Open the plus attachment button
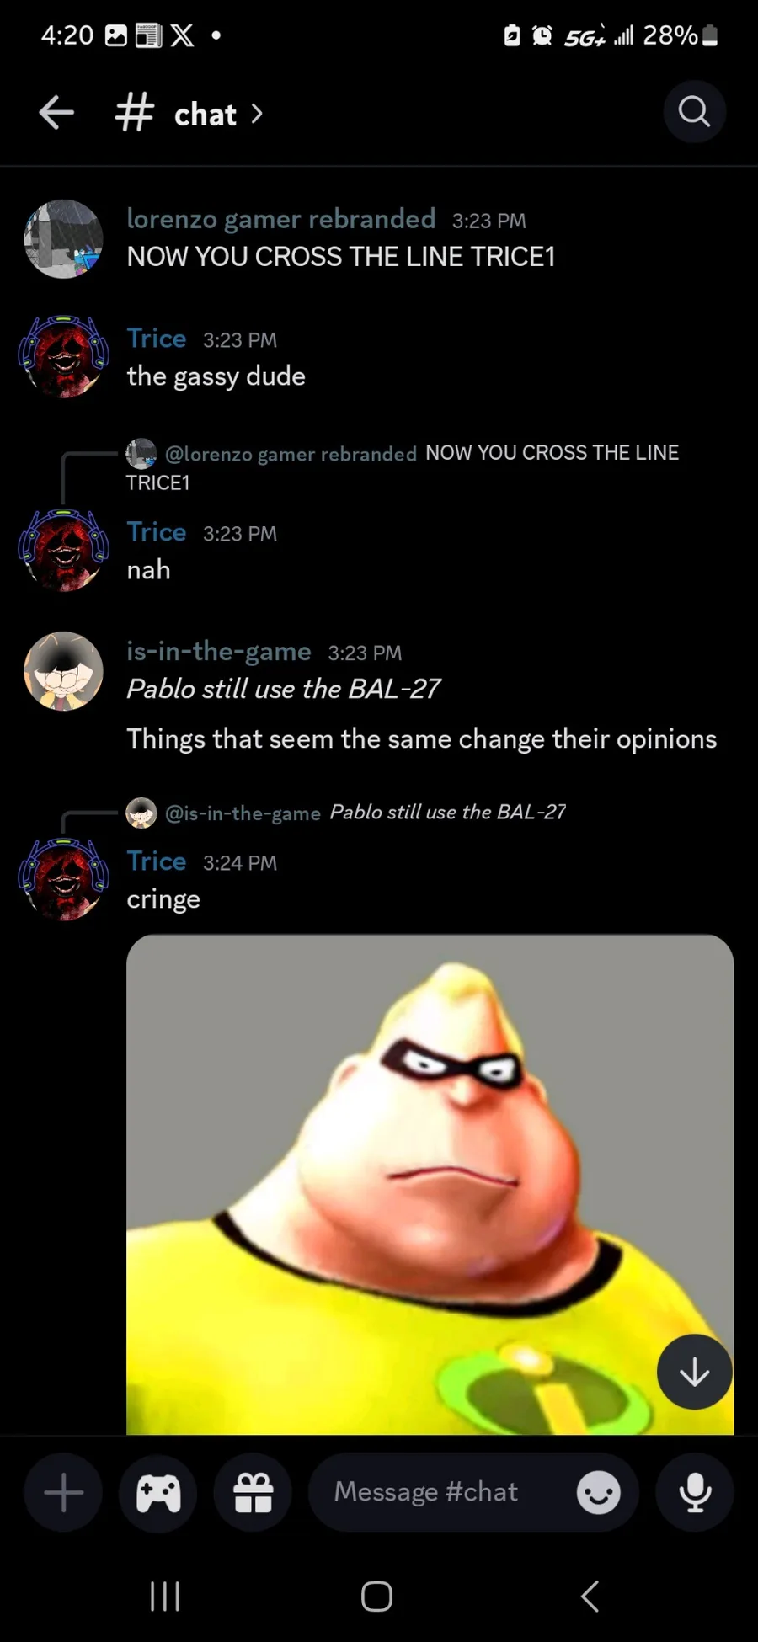 coord(63,1492)
